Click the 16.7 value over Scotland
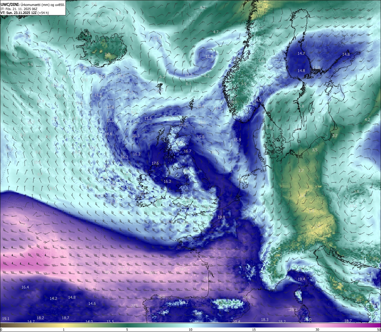381x332 pixels. (188, 151)
